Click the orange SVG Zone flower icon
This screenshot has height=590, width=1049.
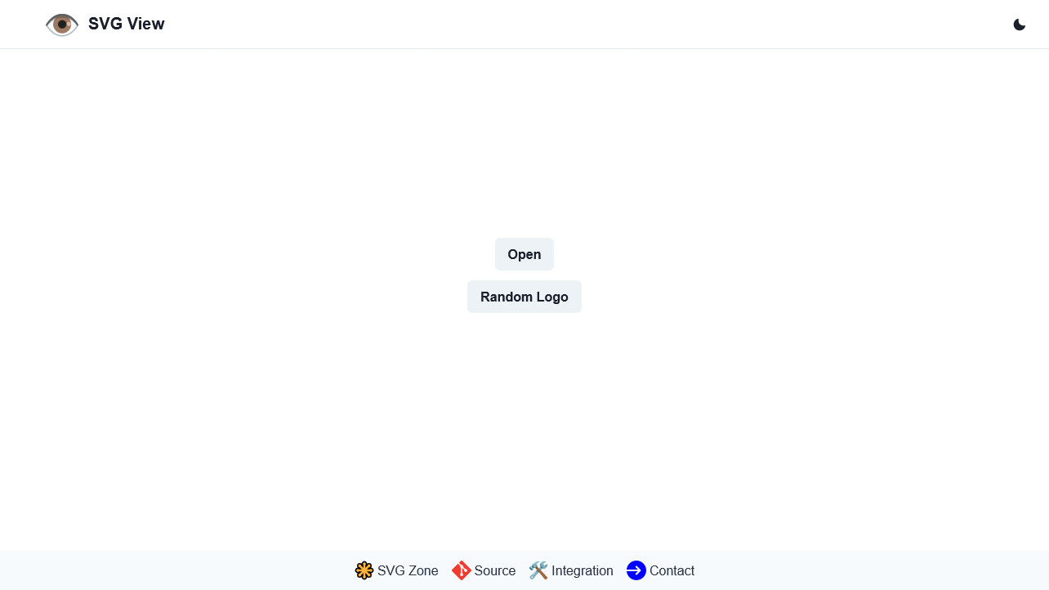click(x=364, y=570)
